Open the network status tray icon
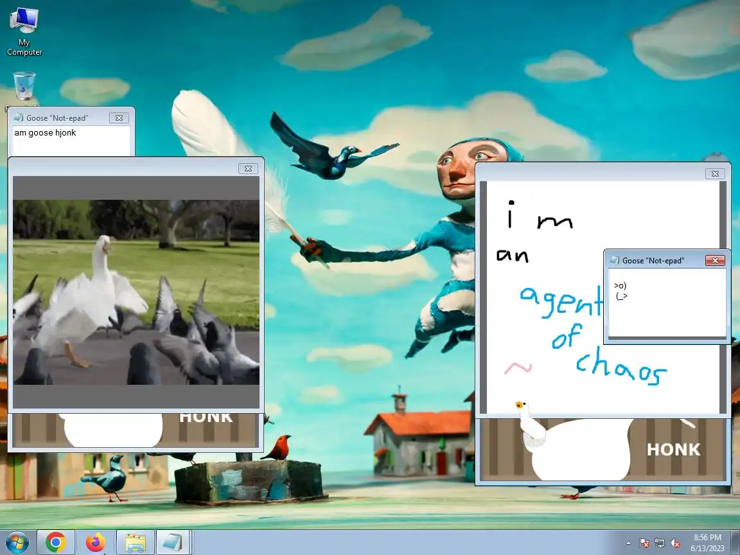Image resolution: width=740 pixels, height=555 pixels. click(x=660, y=543)
